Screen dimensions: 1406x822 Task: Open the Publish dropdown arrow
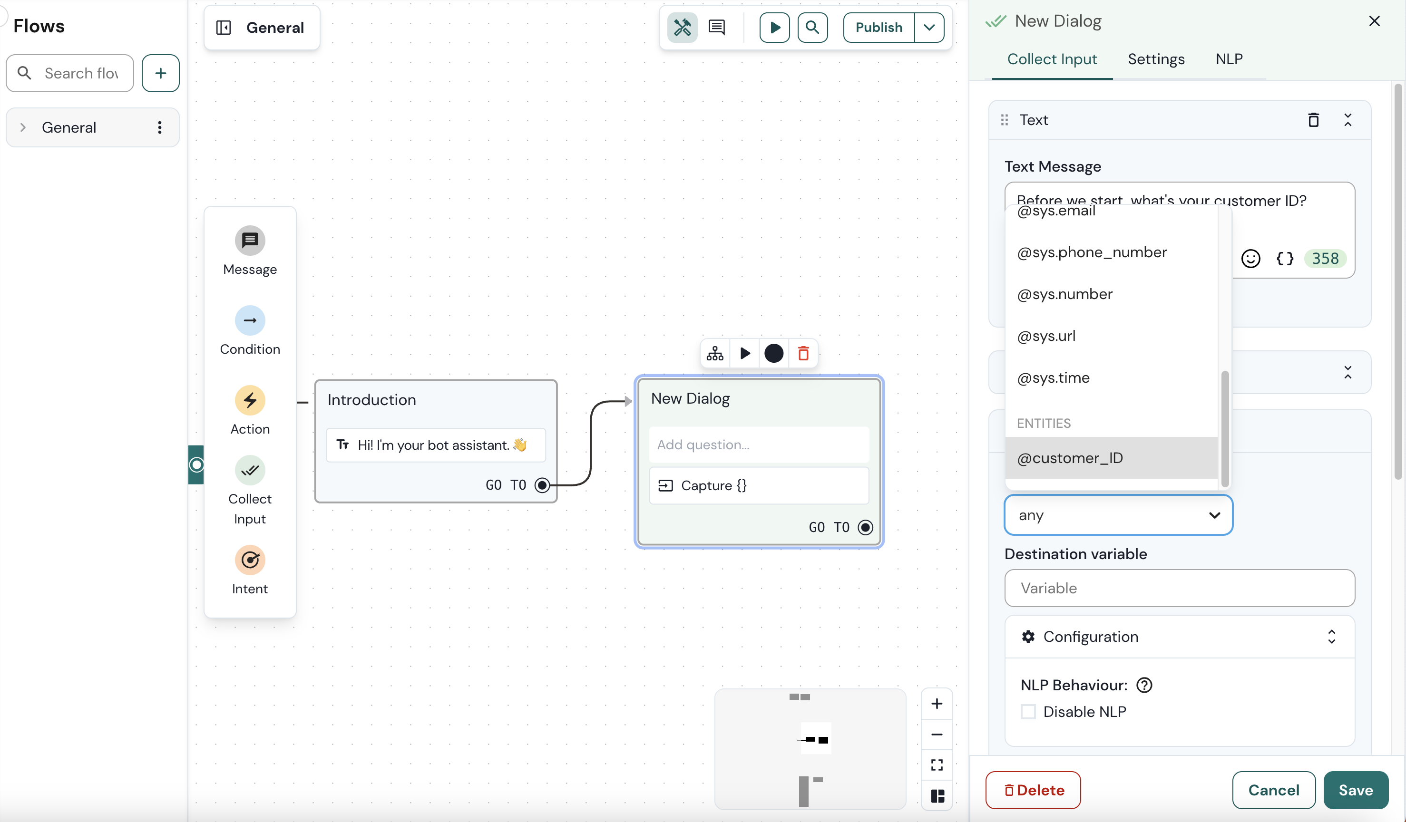click(x=929, y=27)
